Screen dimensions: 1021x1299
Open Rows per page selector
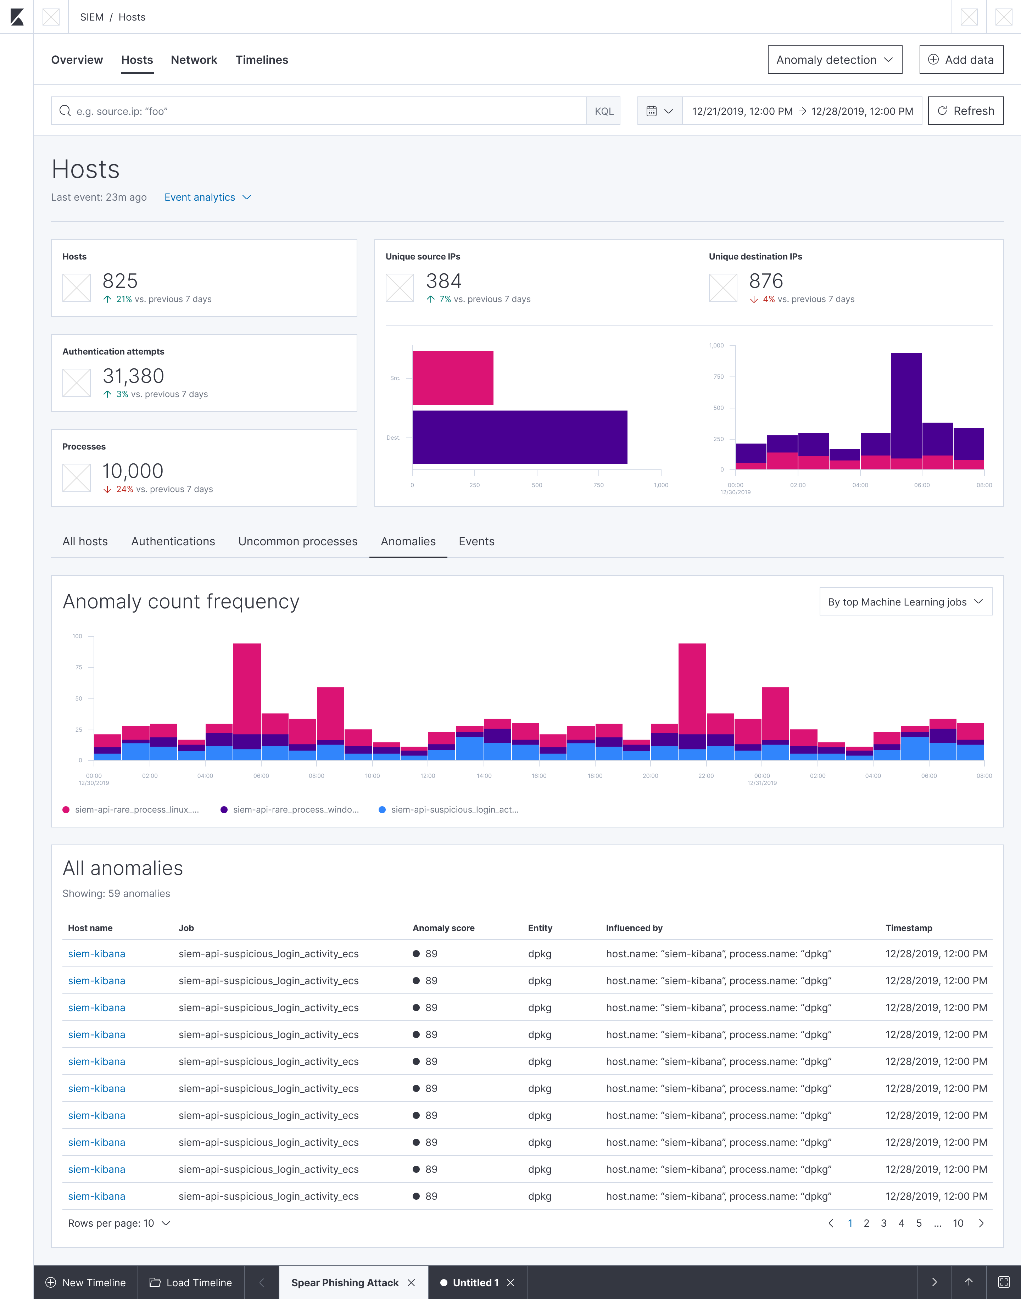pyautogui.click(x=119, y=1223)
